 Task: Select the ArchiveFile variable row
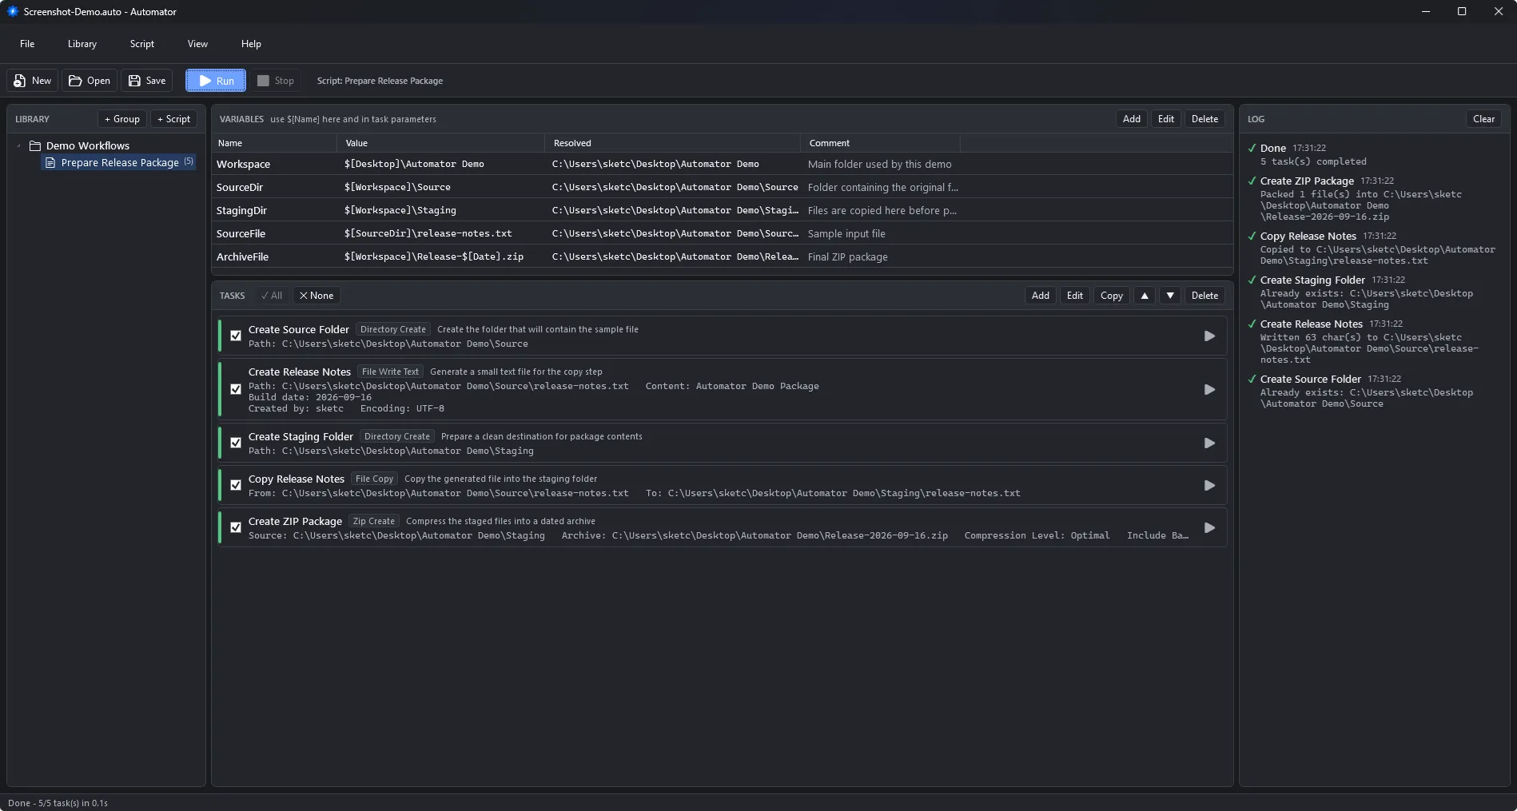tap(723, 257)
